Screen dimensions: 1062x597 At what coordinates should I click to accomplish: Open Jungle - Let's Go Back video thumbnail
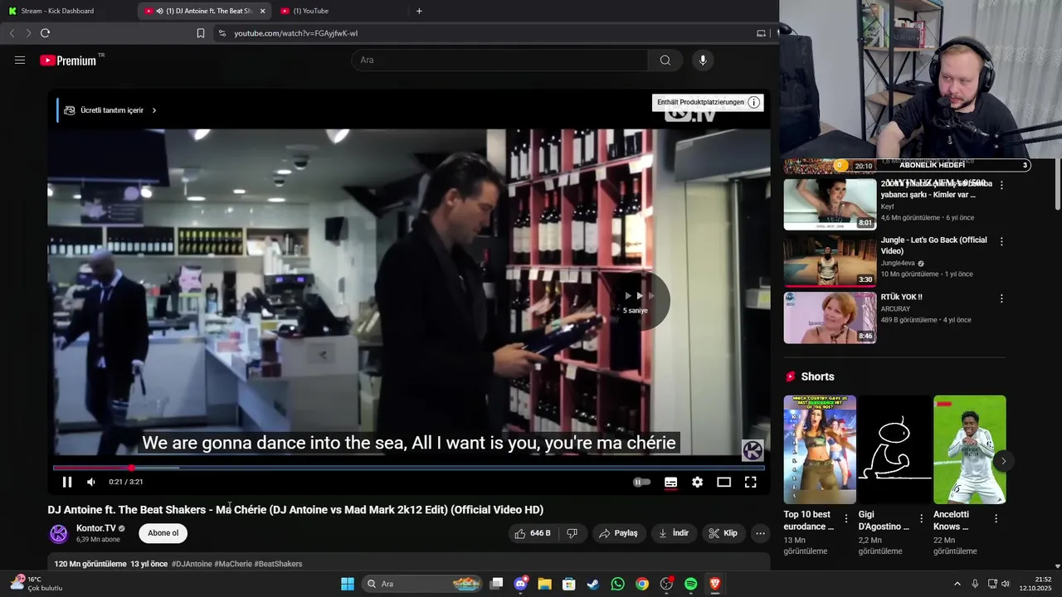click(x=830, y=261)
